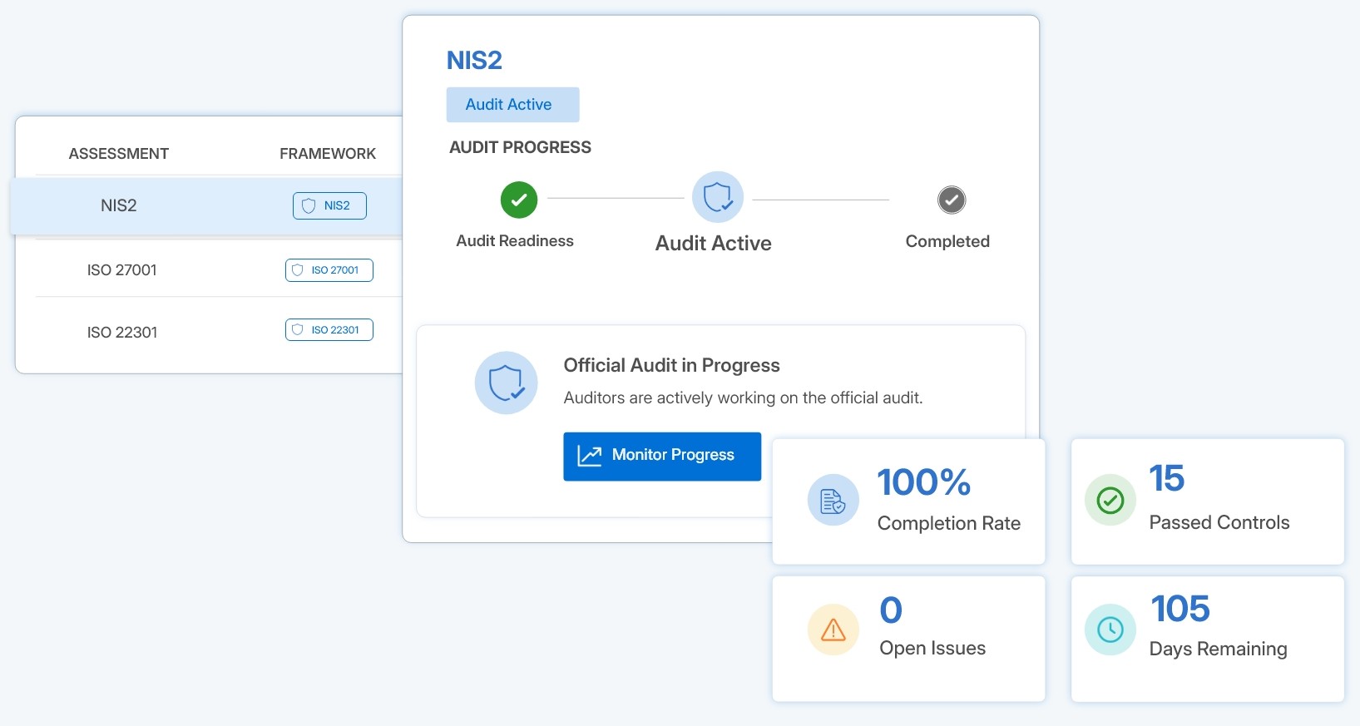Click the Completion Rate document icon

click(833, 500)
